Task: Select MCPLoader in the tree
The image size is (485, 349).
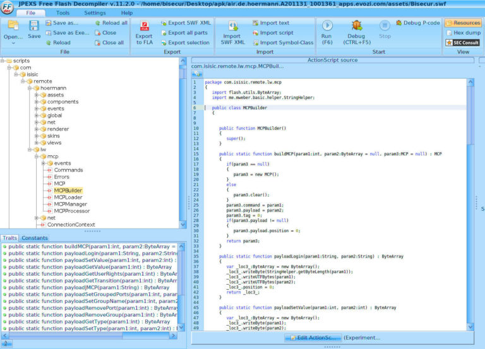Action: point(68,198)
